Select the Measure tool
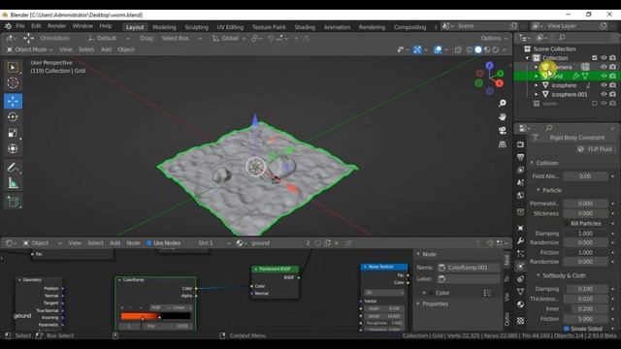 tap(13, 183)
